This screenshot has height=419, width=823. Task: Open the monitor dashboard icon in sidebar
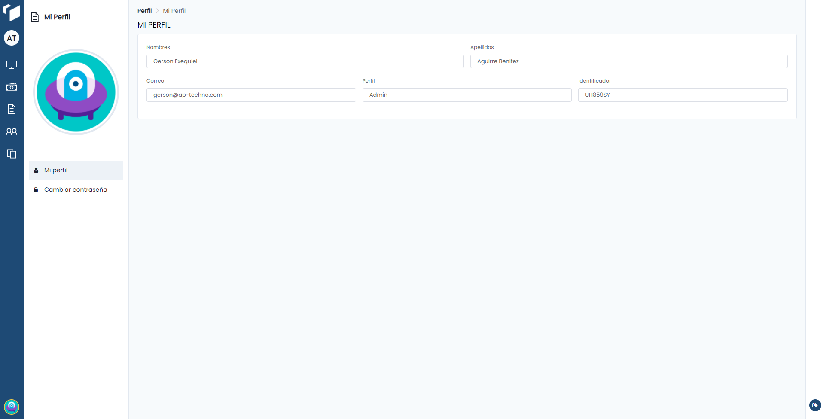click(12, 65)
